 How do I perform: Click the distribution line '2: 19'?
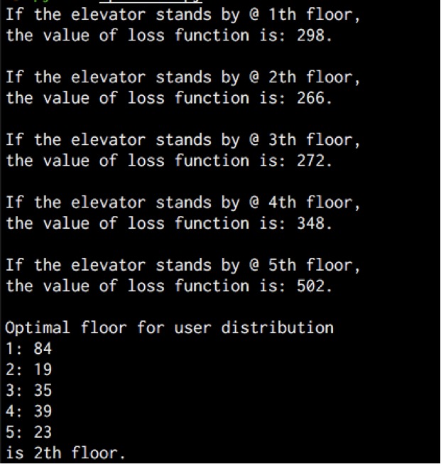click(x=28, y=369)
